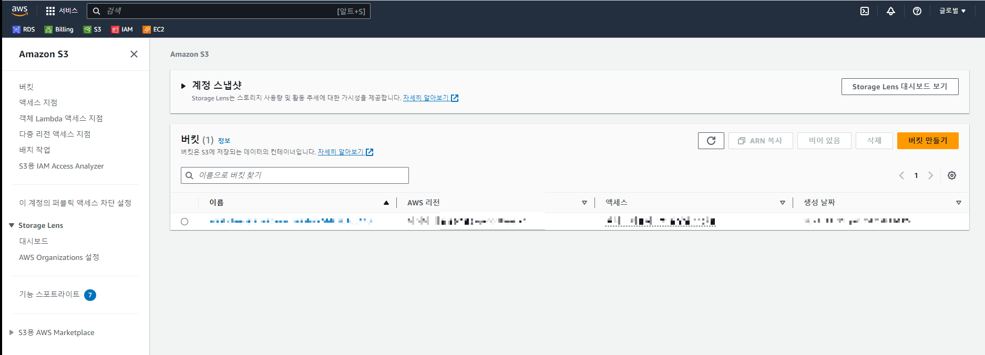Open the EC2 shortcut in favorites bar
985x355 pixels.
(153, 29)
